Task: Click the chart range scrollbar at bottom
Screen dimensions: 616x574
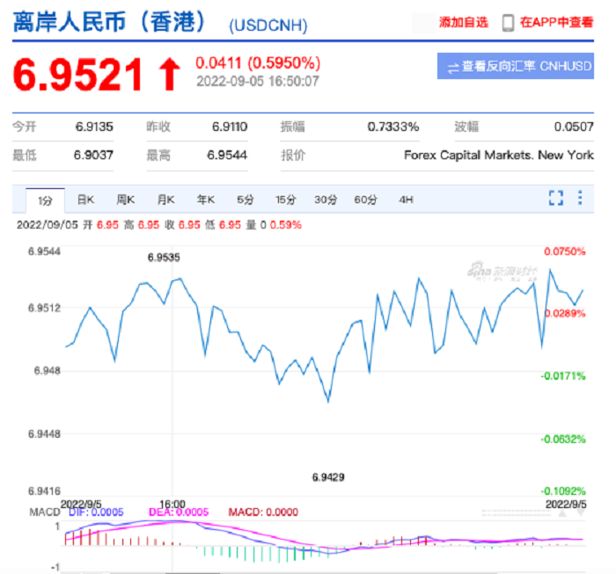Action: (x=193, y=572)
